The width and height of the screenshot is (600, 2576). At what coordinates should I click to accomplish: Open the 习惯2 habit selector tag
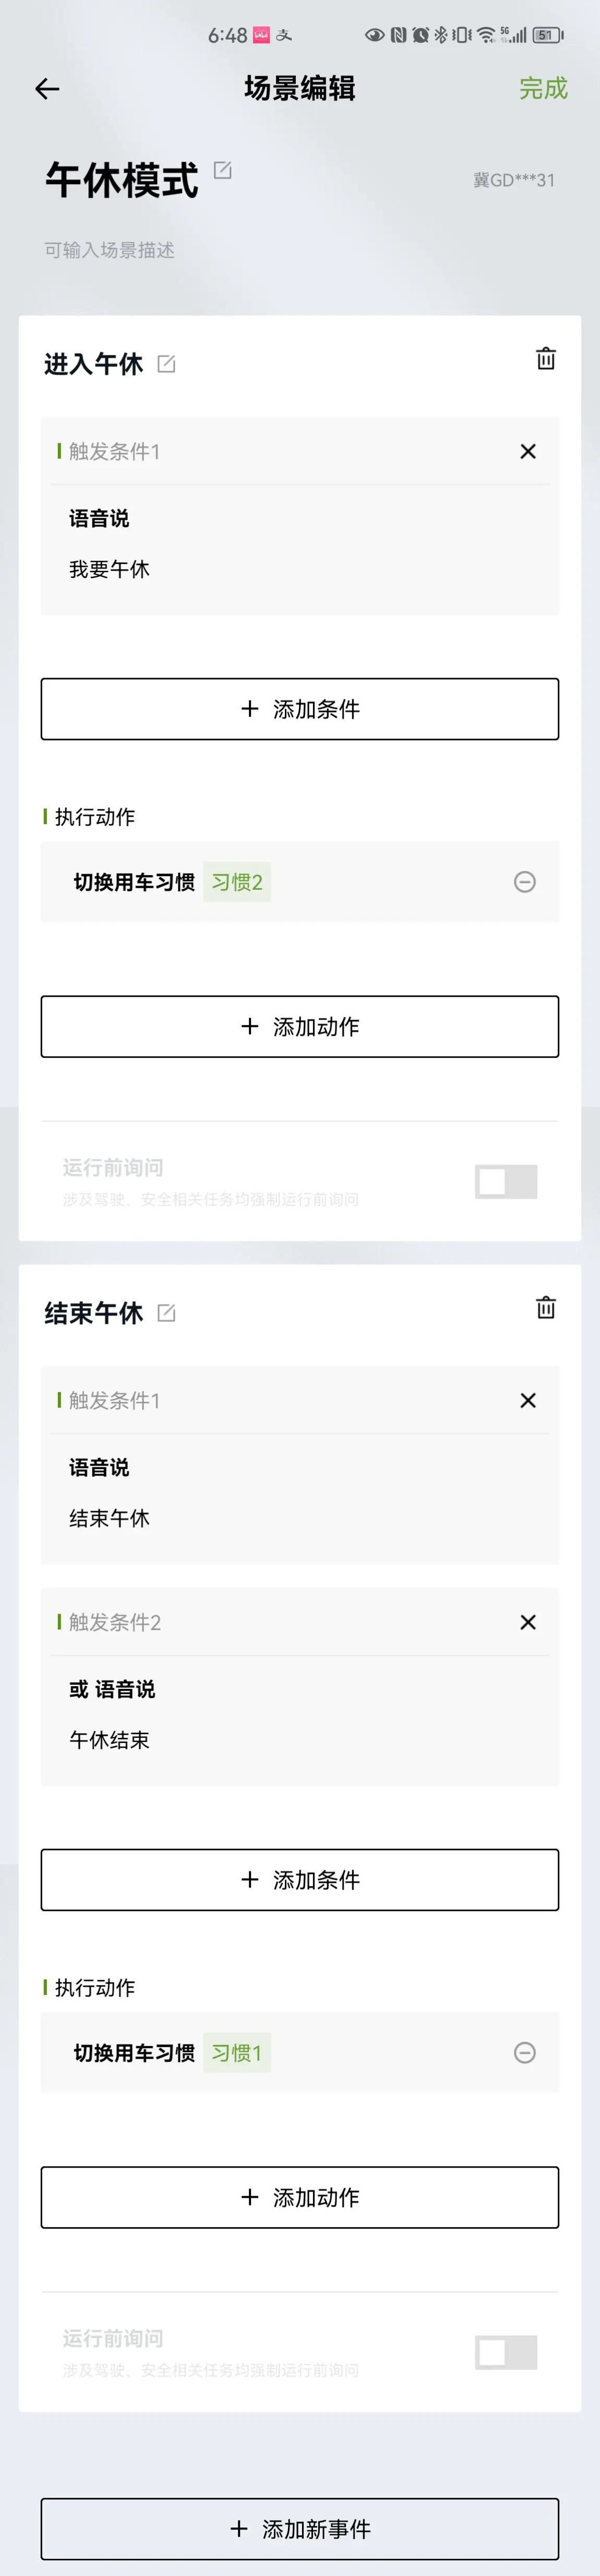tap(237, 882)
